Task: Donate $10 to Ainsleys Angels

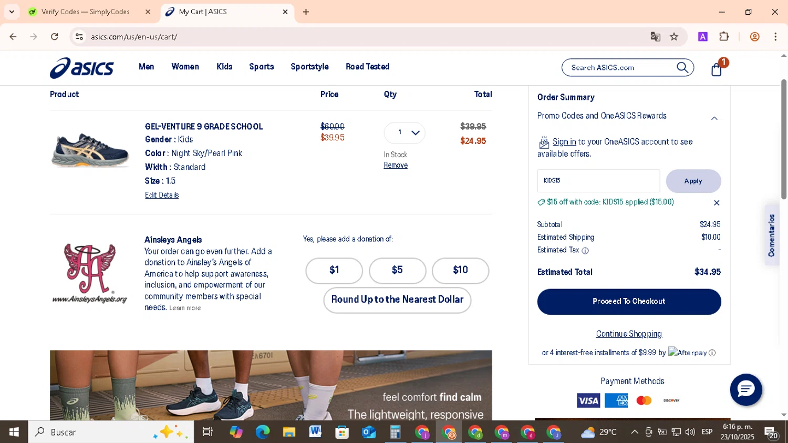Action: coord(460,271)
